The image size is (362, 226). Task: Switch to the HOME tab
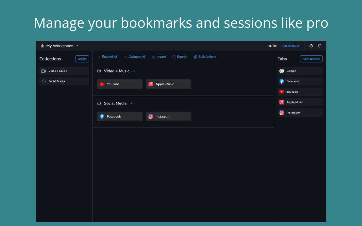[x=272, y=46]
